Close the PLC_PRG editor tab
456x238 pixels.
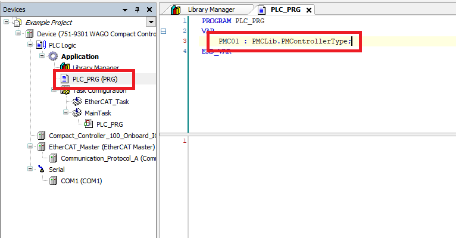(309, 10)
